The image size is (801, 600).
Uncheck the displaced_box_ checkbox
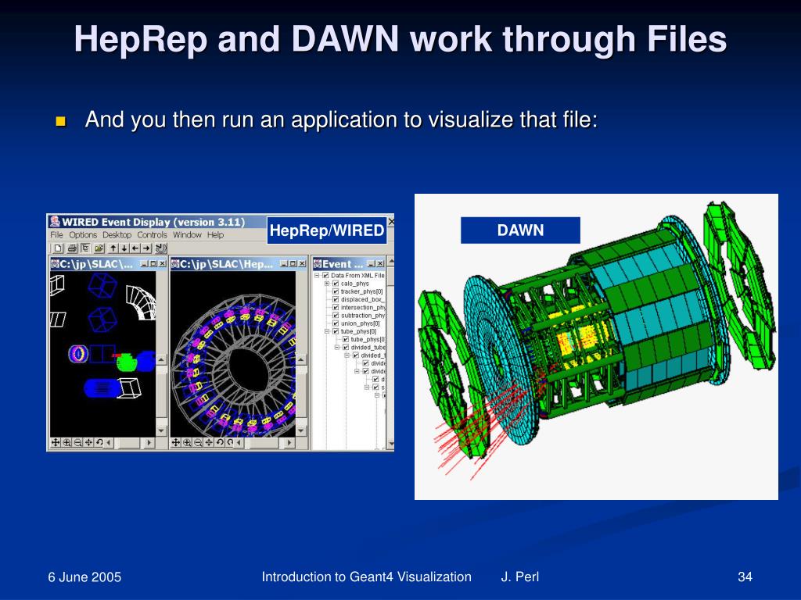pos(336,299)
